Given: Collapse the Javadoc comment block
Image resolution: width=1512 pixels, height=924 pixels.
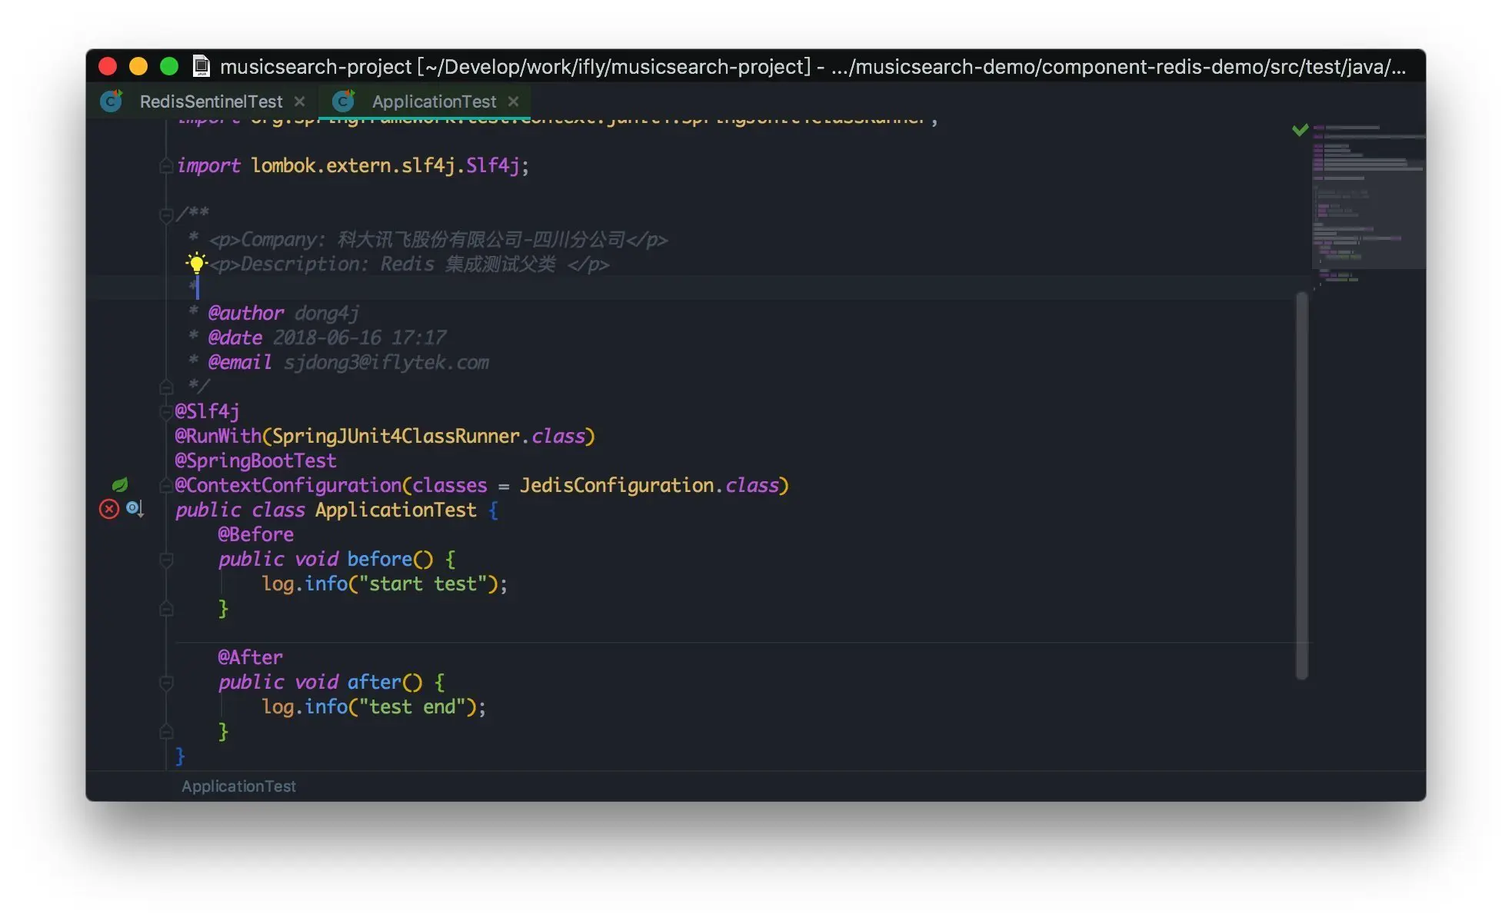Looking at the screenshot, I should point(166,215).
